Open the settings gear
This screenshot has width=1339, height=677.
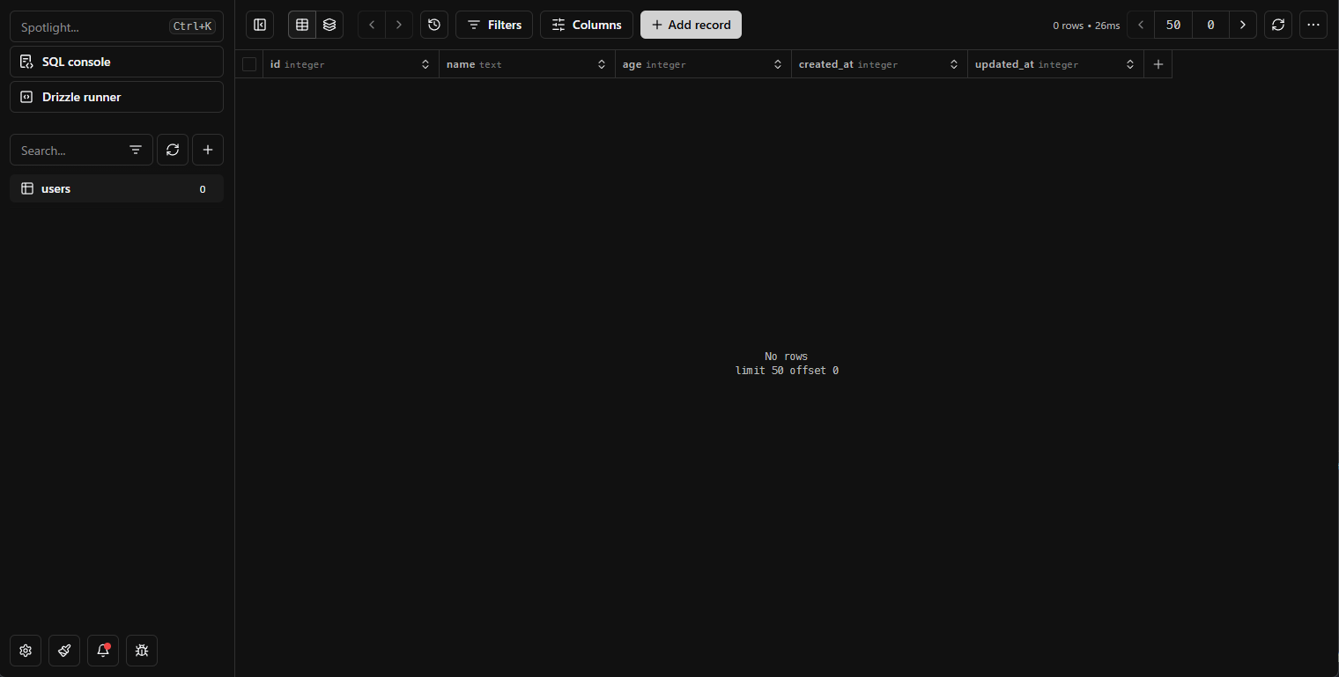(25, 651)
